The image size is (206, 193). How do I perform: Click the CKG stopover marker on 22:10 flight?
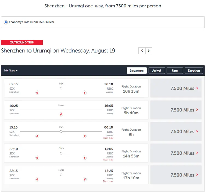coord(61,153)
